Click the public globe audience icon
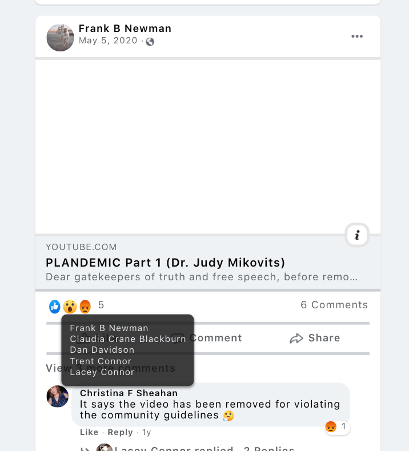Viewport: 409px width, 451px height. (x=150, y=41)
